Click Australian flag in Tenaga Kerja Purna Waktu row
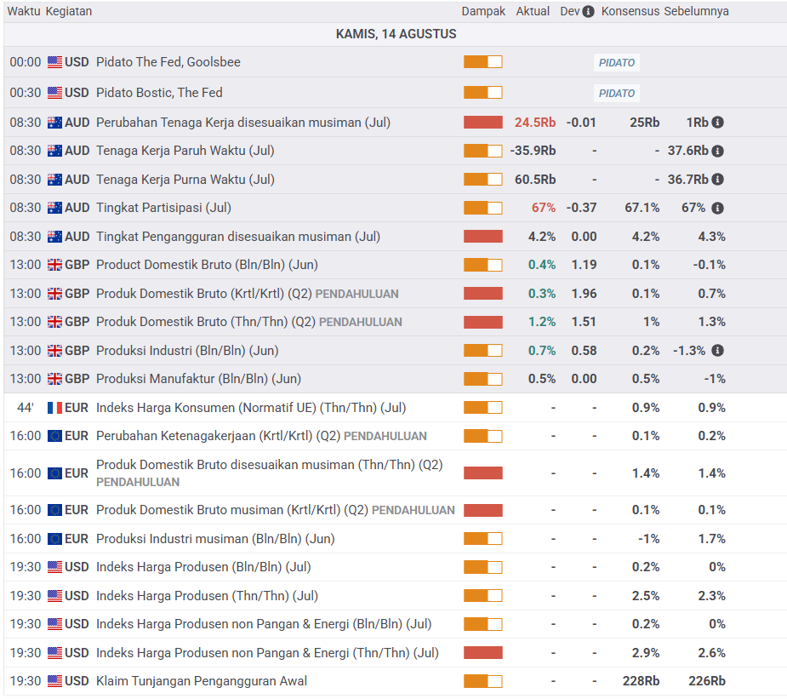 (54, 180)
